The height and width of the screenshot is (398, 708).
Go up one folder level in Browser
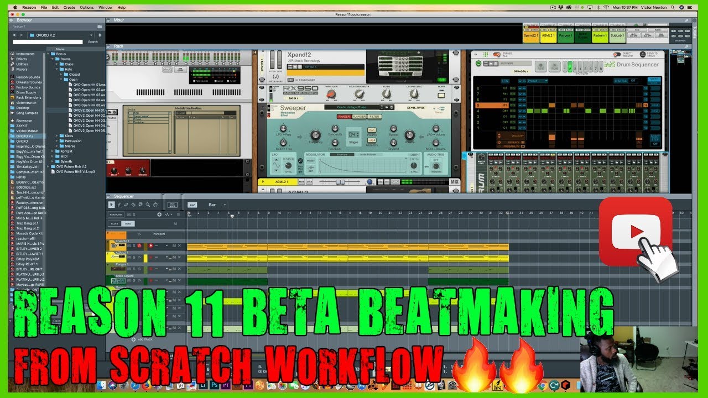pos(100,35)
